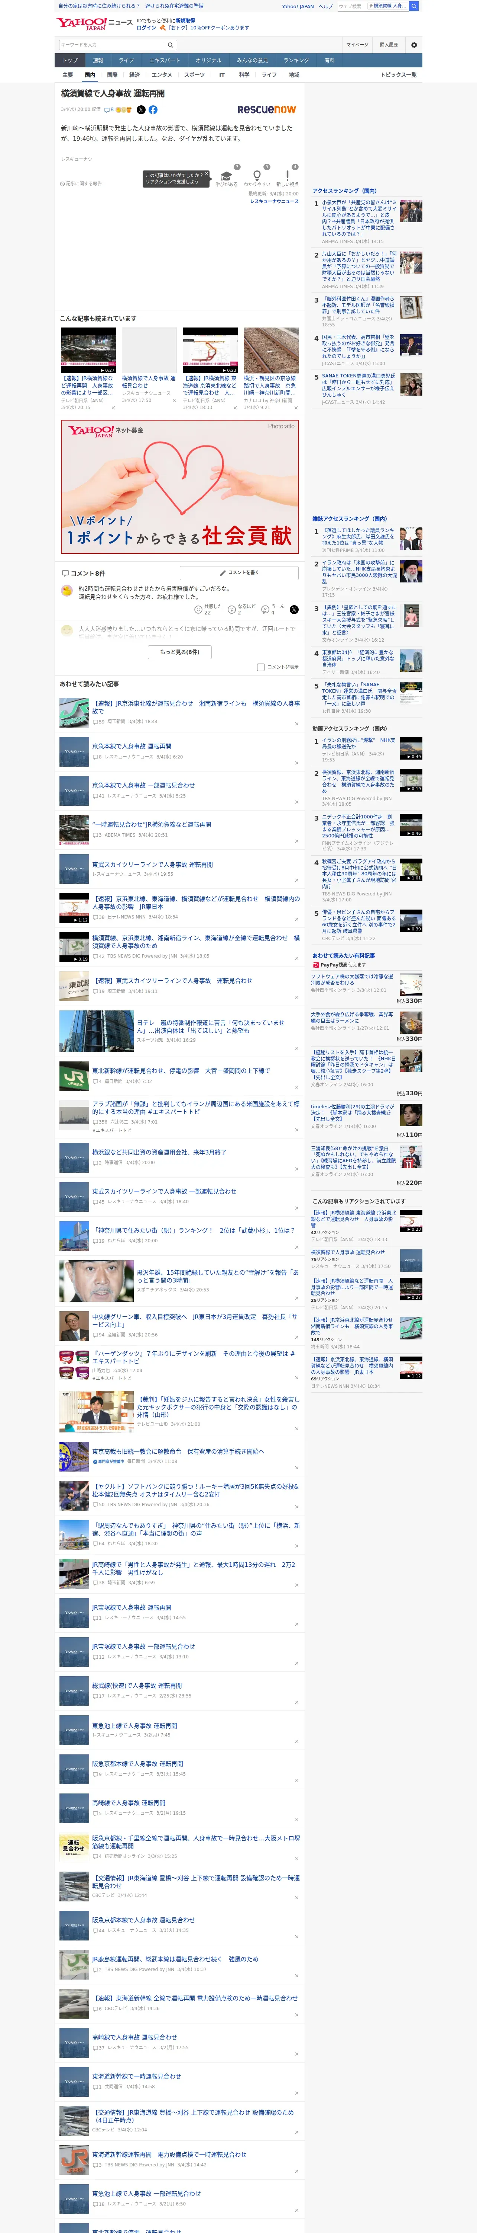Go to the みんなの意見 tab
Image resolution: width=477 pixels, height=2233 pixels.
[253, 61]
